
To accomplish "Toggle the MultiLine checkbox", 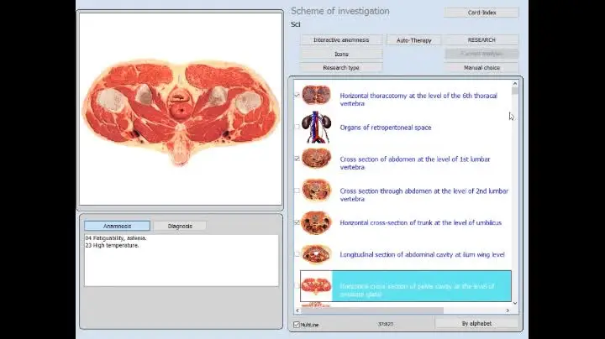I will tap(297, 325).
